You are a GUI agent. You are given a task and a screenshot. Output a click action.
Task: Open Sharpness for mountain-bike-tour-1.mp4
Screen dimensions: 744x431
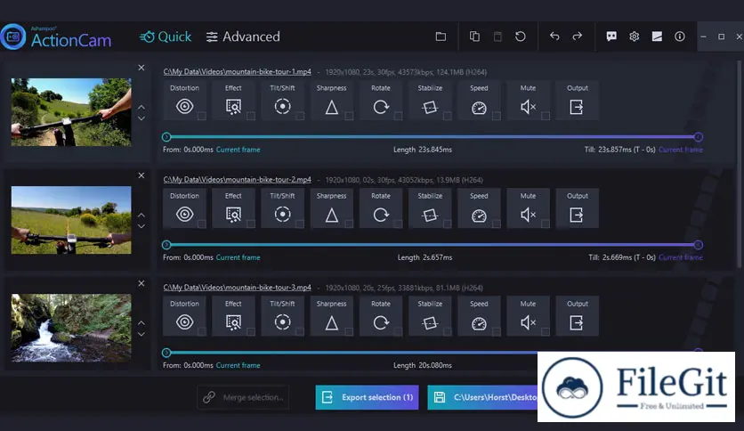[x=332, y=101]
